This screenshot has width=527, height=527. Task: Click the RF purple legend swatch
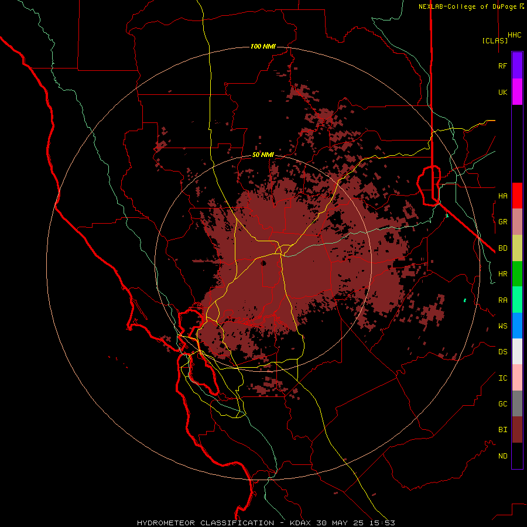pos(517,66)
